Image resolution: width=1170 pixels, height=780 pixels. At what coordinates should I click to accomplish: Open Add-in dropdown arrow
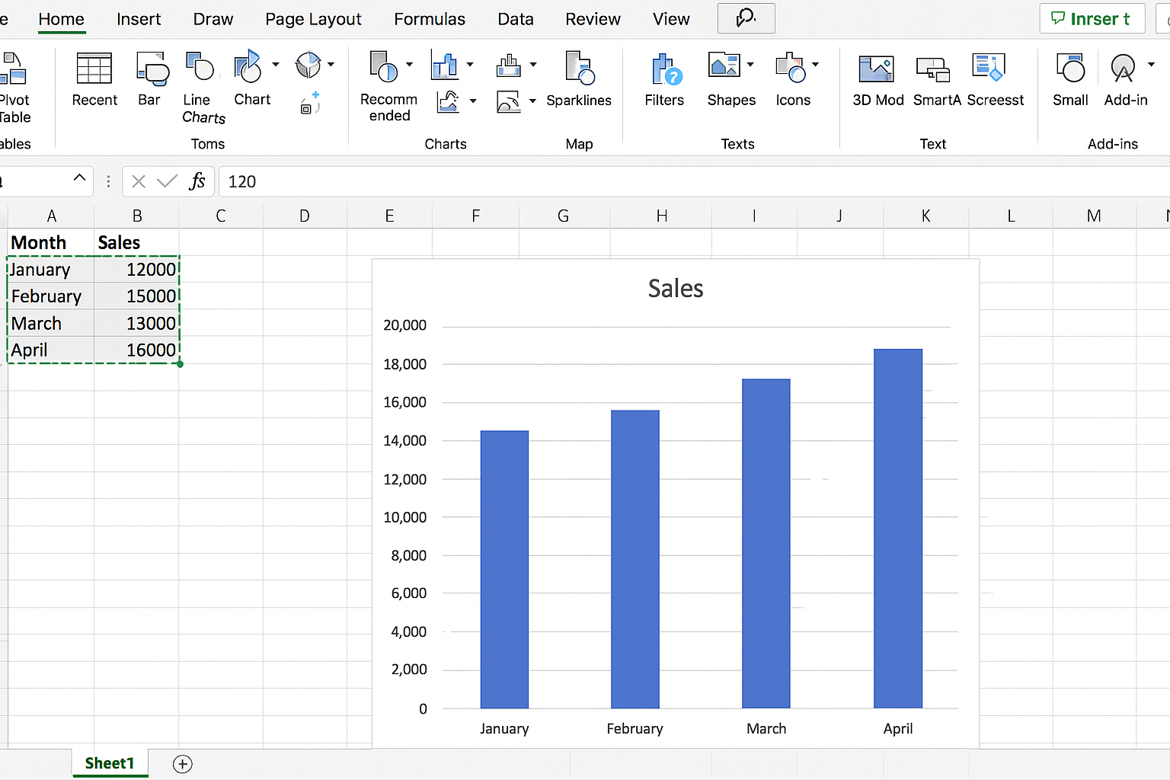1151,65
